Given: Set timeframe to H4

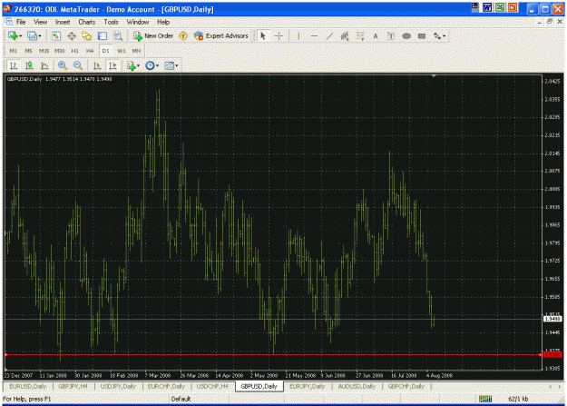Looking at the screenshot, I should [90, 51].
